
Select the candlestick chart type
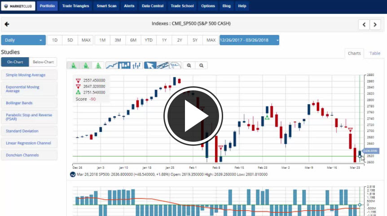click(x=124, y=65)
